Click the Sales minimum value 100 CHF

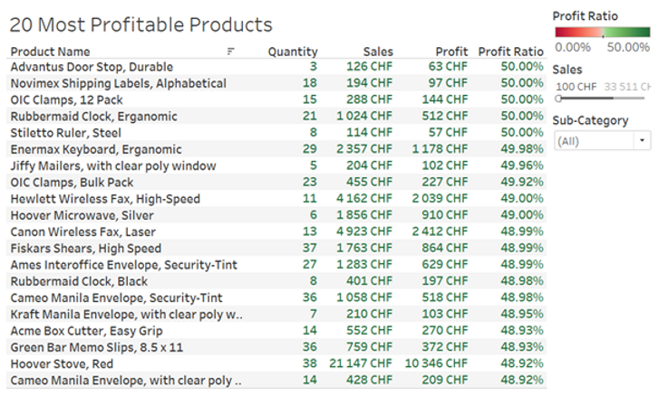[x=576, y=87]
